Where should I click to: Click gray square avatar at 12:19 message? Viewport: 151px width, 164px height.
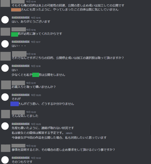pyautogui.click(x=6, y=85)
